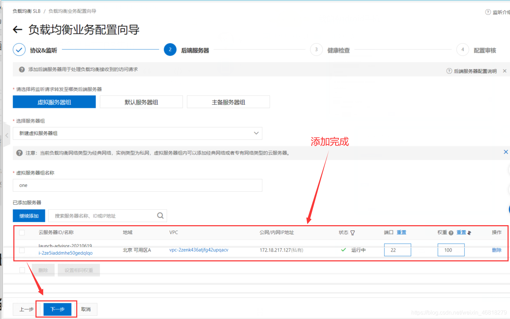Open the 新建虚拟服务器组 dropdown
Viewport: 510px width, 319px height.
tap(137, 133)
